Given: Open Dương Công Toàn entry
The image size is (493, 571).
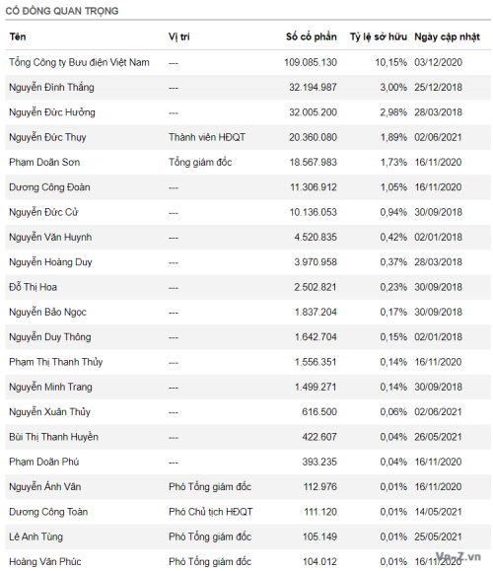Looking at the screenshot, I should point(48,512).
